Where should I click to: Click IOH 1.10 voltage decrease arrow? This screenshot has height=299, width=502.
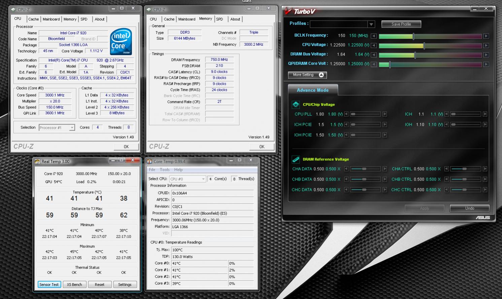coord(446,125)
